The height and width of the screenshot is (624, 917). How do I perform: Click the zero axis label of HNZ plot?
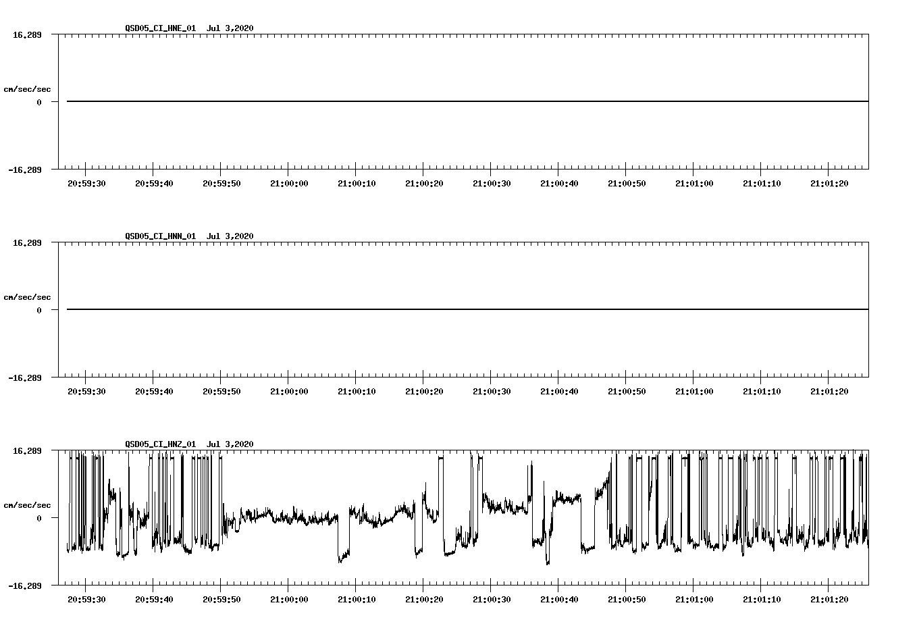39,519
